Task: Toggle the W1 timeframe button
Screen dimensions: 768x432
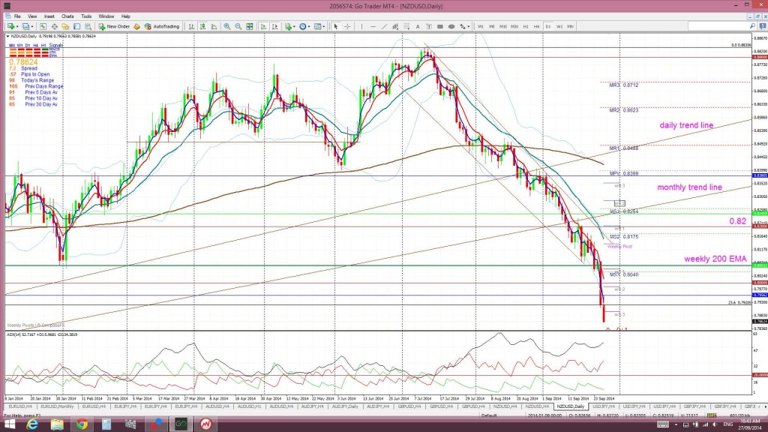Action: (x=559, y=26)
